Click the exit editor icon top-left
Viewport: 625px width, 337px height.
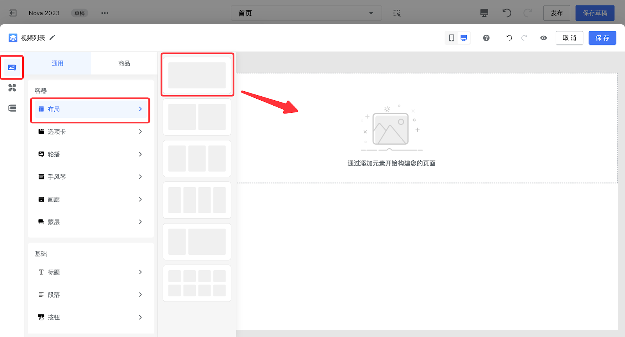click(x=13, y=13)
